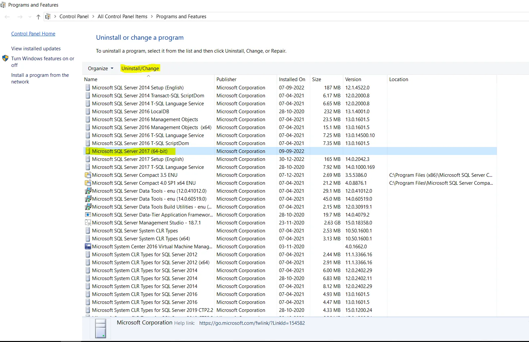Open the Organize dropdown menu
529x342 pixels.
point(101,69)
